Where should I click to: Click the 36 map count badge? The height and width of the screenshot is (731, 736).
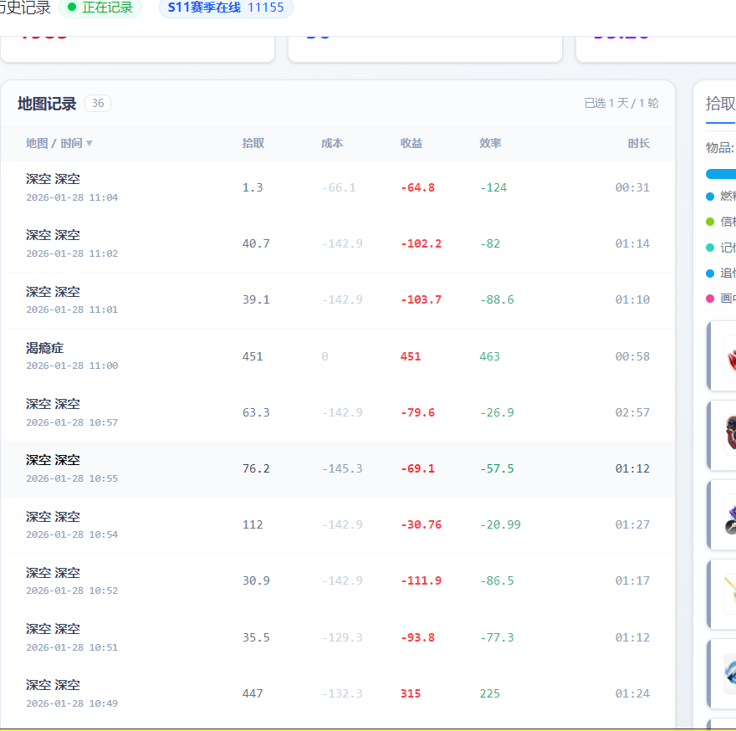[98, 104]
